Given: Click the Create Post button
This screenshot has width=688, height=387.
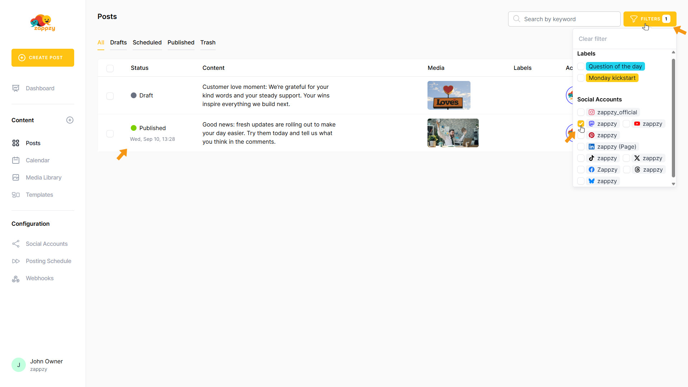Looking at the screenshot, I should coord(43,58).
